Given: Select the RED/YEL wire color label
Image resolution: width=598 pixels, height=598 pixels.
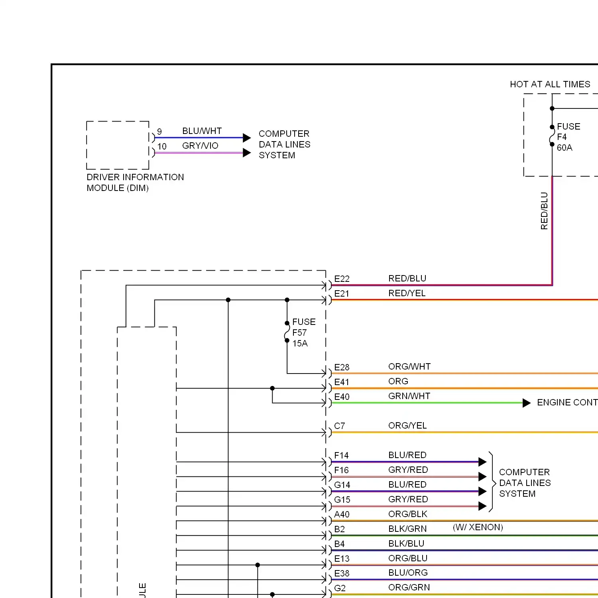Looking at the screenshot, I should (x=407, y=293).
